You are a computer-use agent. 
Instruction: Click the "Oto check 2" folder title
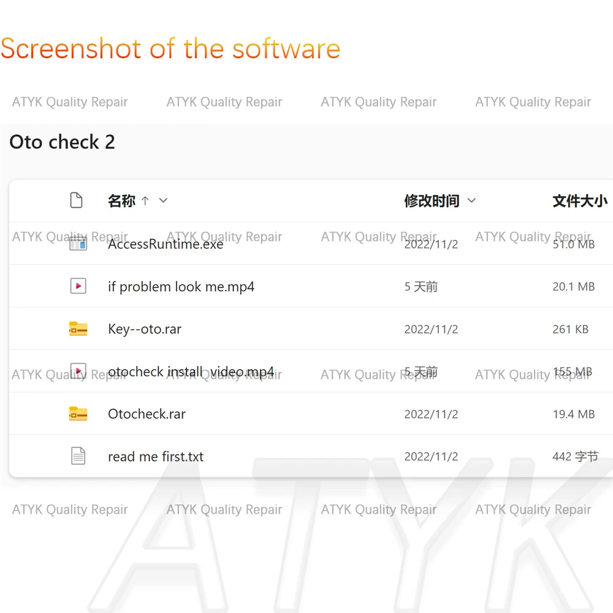click(61, 142)
